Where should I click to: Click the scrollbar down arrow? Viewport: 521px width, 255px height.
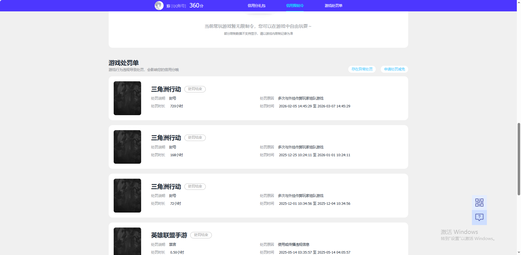pyautogui.click(x=519, y=253)
